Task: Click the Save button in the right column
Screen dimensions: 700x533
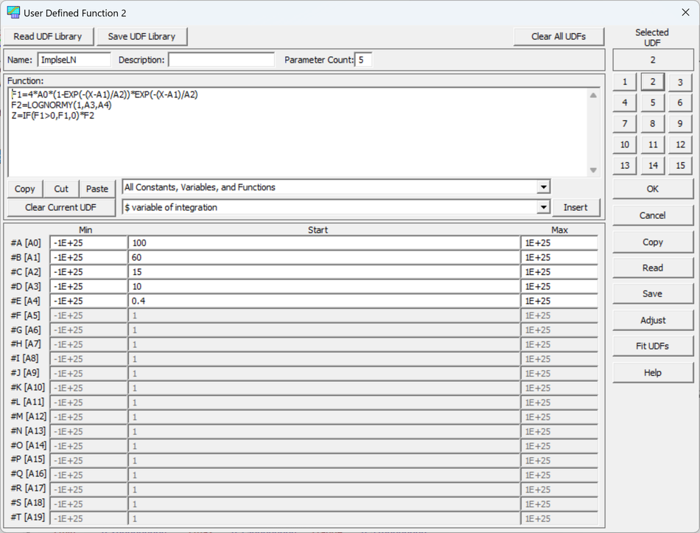Action: (x=653, y=294)
